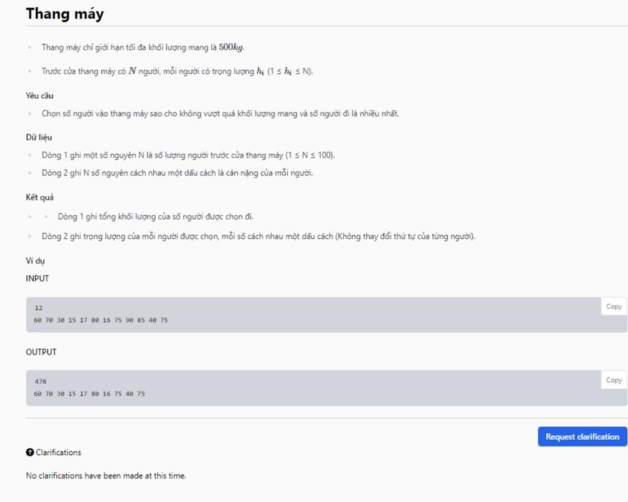Click the OUTPUT label above the example
The height and width of the screenshot is (502, 628).
tap(41, 352)
